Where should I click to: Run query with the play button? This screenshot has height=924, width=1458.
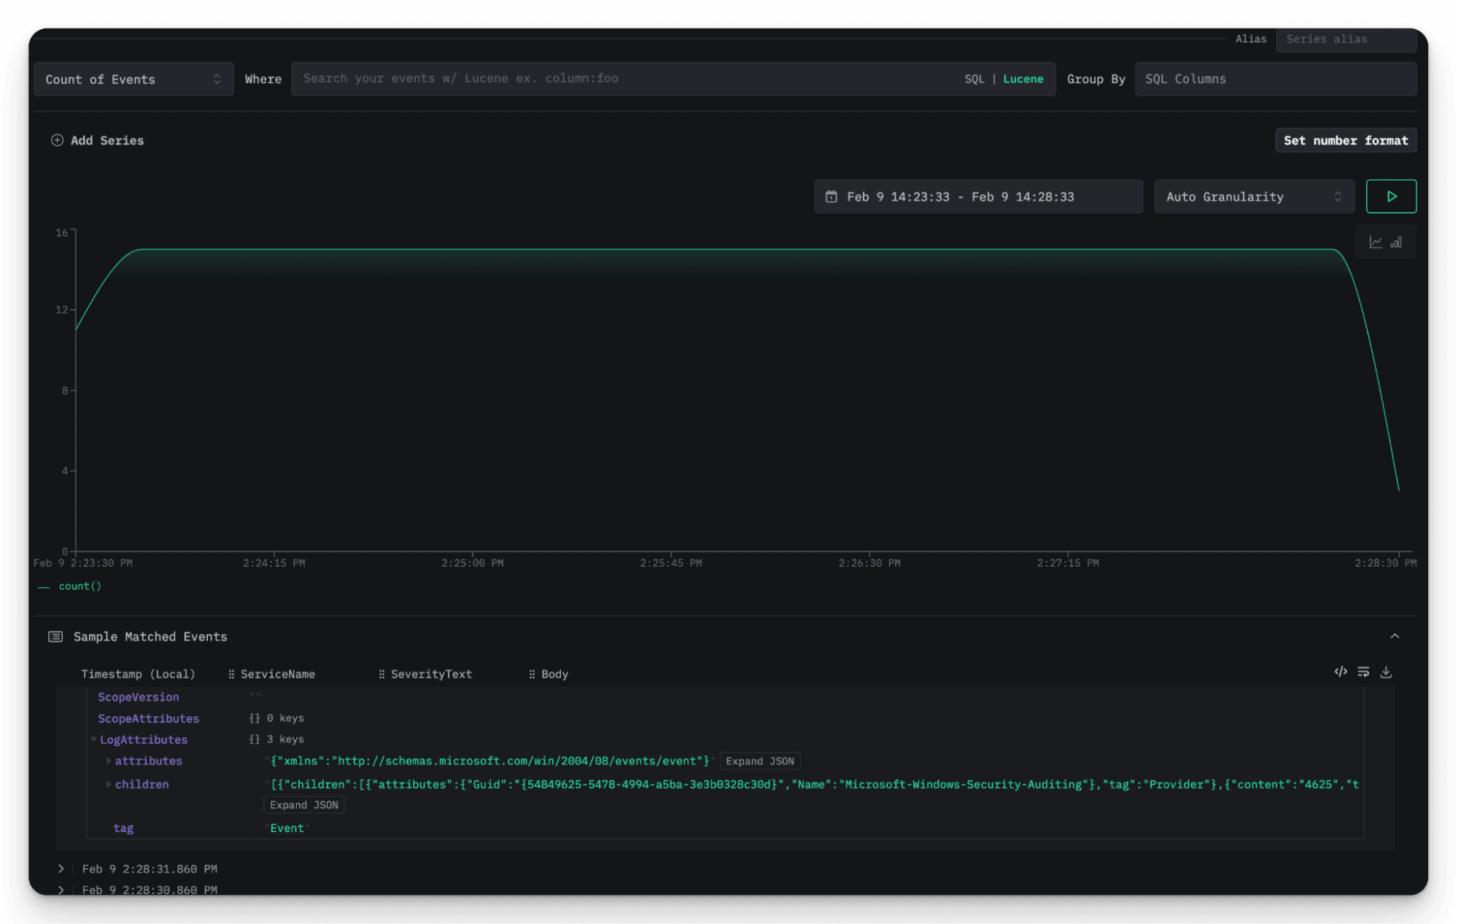click(1391, 196)
